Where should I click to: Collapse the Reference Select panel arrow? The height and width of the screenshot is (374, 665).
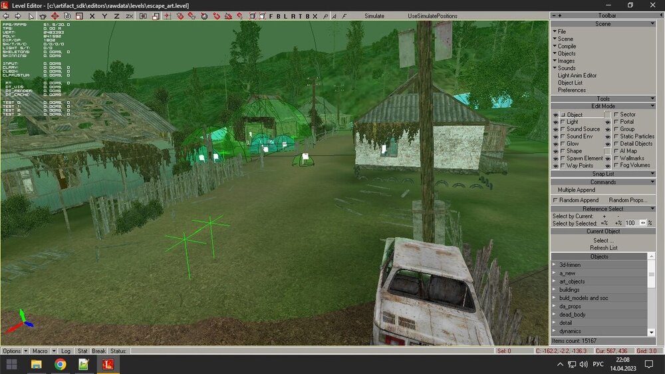tap(652, 209)
